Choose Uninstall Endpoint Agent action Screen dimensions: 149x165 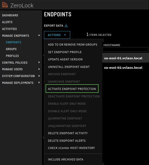click(x=69, y=67)
